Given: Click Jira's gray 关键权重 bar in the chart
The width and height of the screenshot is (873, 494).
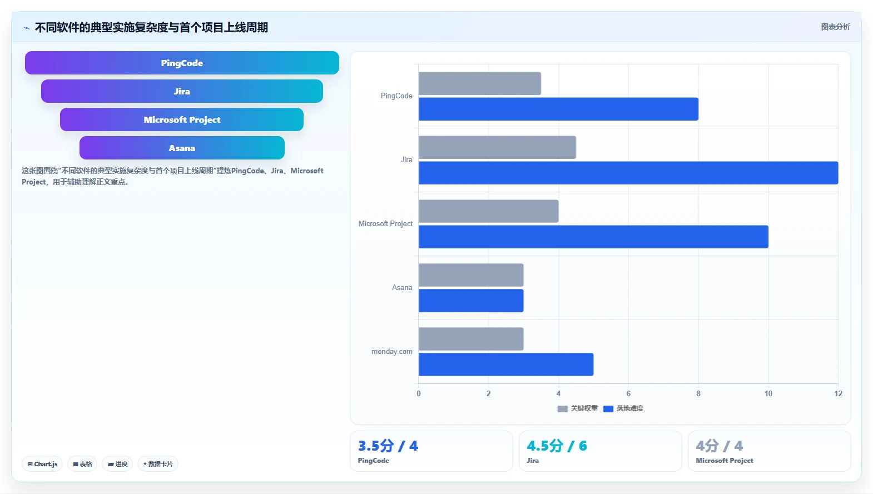Looking at the screenshot, I should click(x=497, y=147).
